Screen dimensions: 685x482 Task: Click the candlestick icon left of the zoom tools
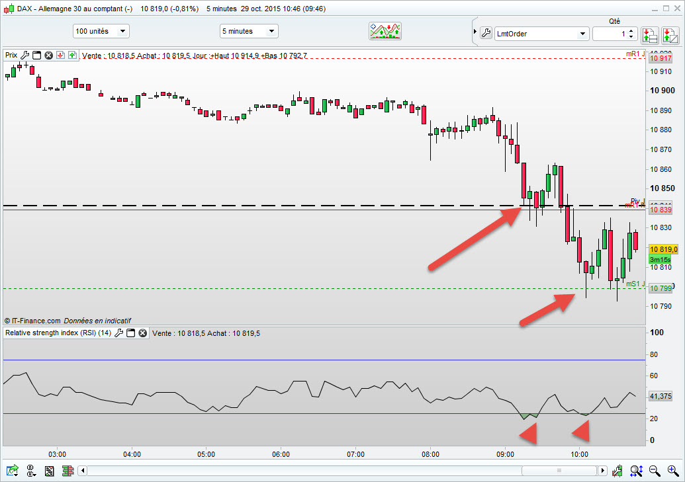pos(617,470)
